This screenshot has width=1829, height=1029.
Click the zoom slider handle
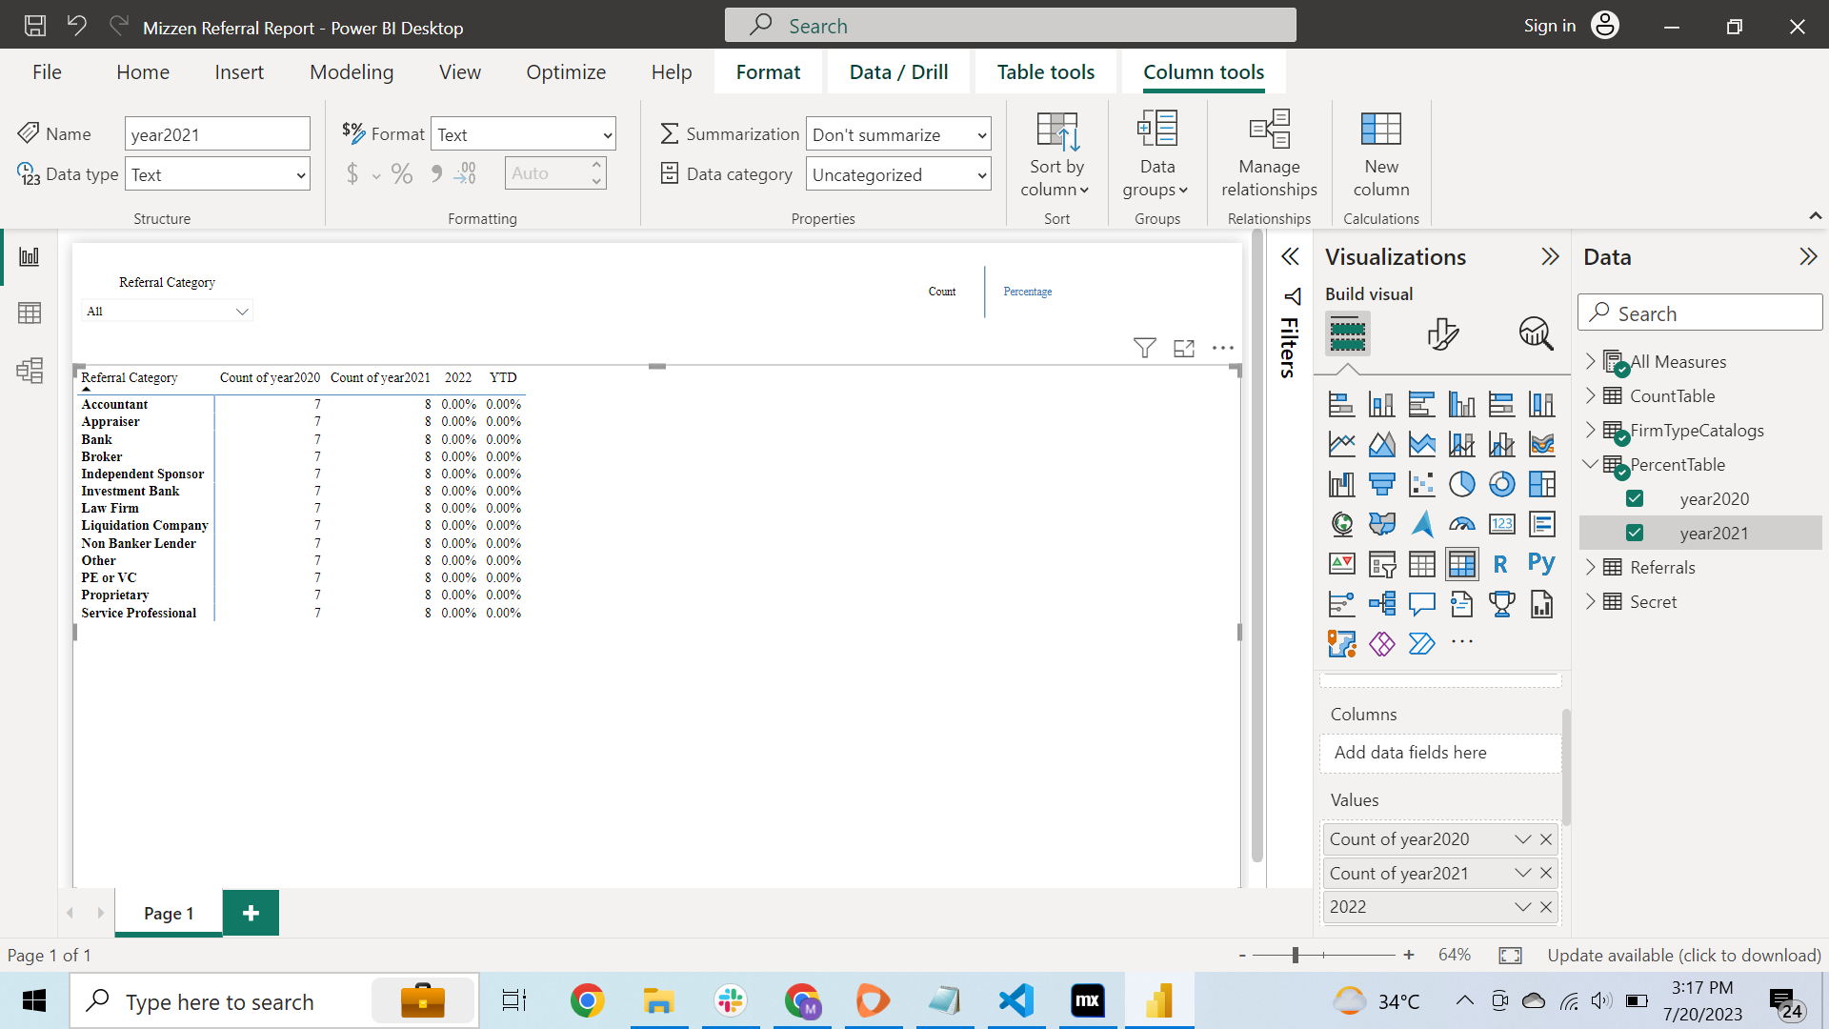(x=1296, y=955)
